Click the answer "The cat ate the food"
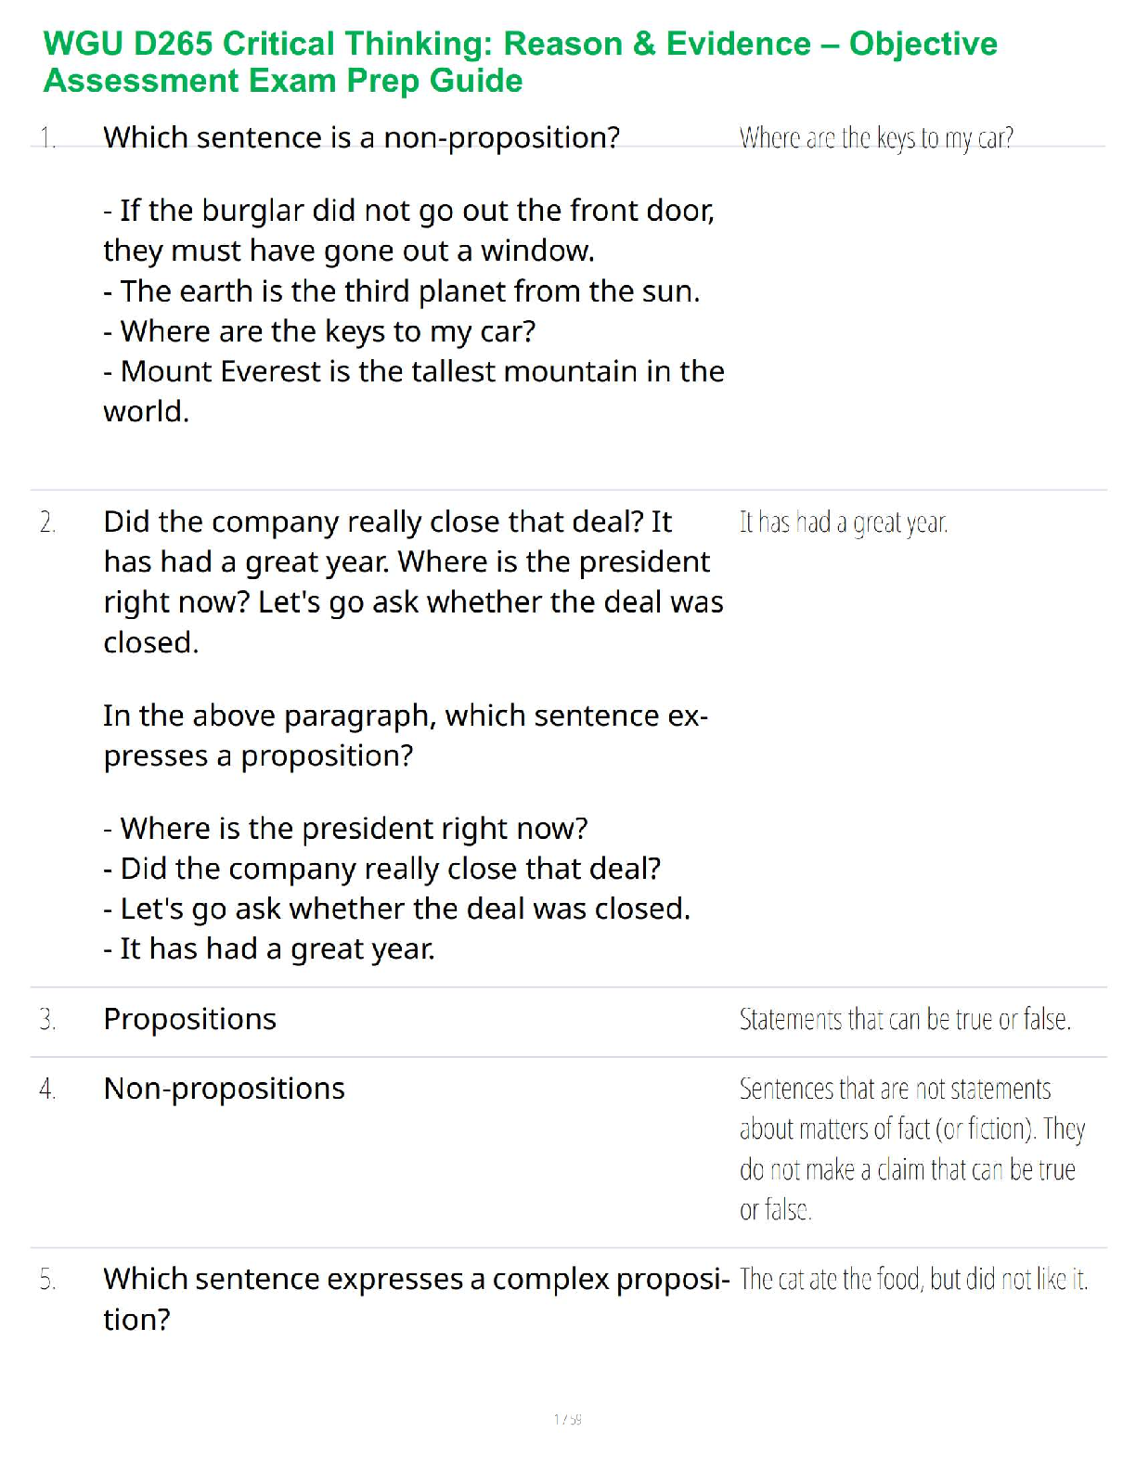Screen dimensions: 1136x1470 913,1280
